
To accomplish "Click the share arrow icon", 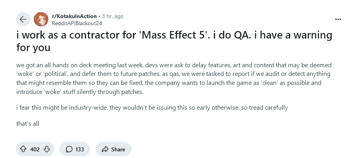I will tap(105, 149).
